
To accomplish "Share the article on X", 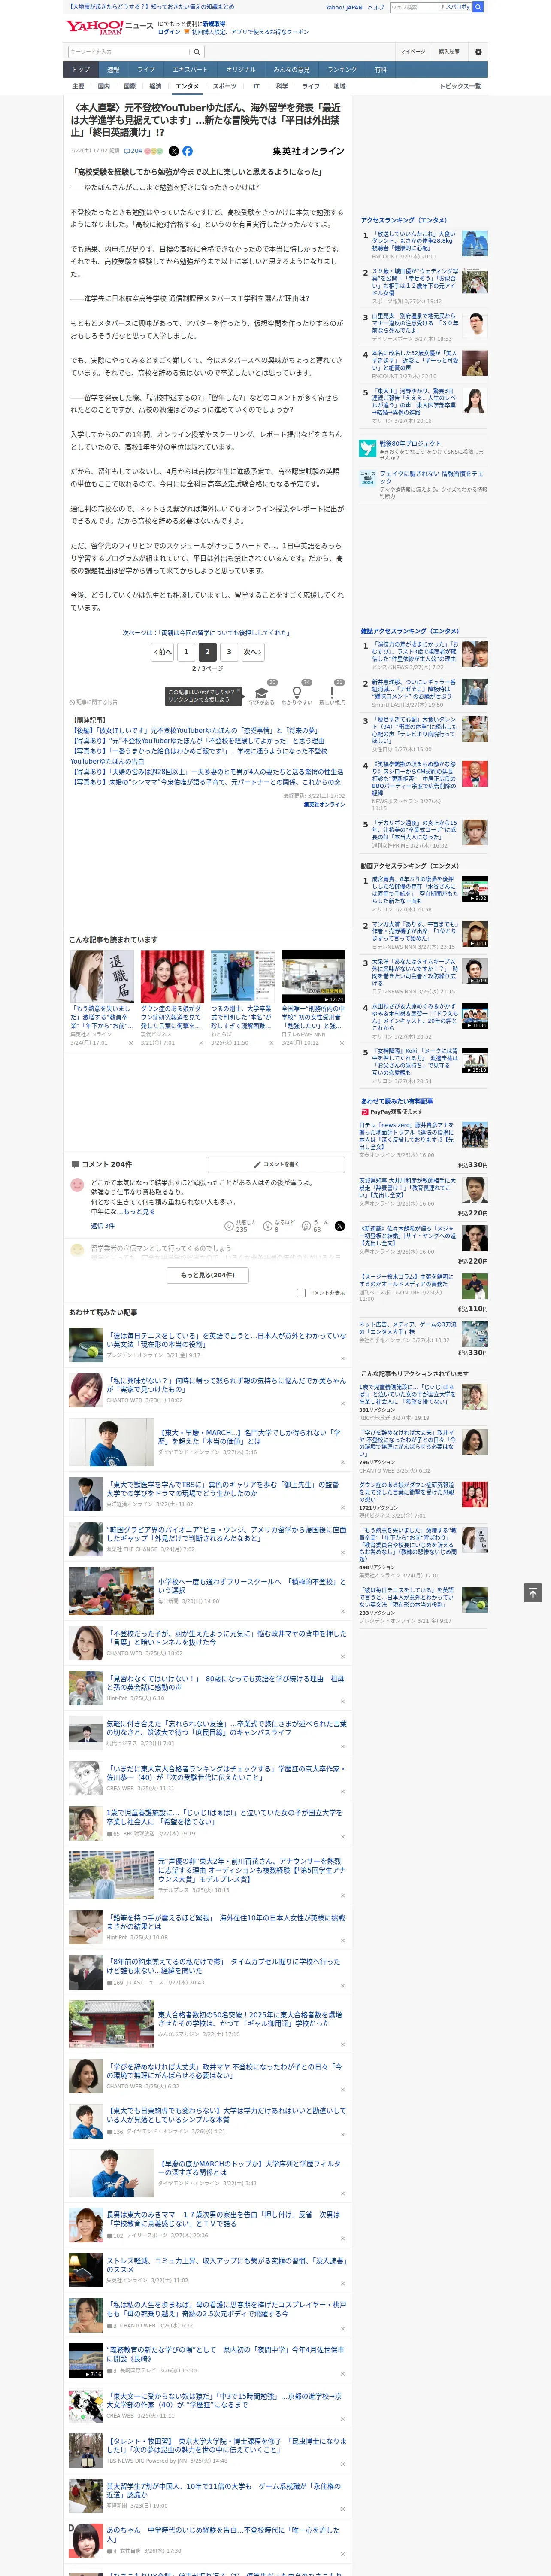I will 173,151.
